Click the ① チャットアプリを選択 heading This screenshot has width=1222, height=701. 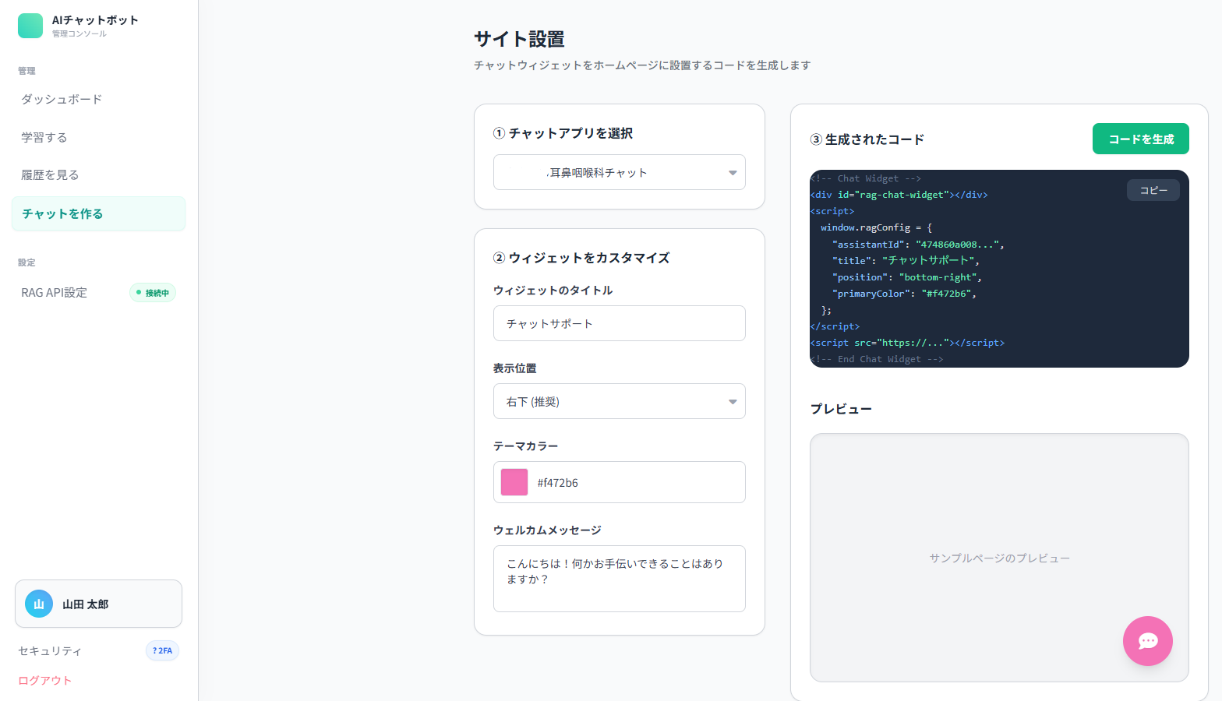[563, 133]
